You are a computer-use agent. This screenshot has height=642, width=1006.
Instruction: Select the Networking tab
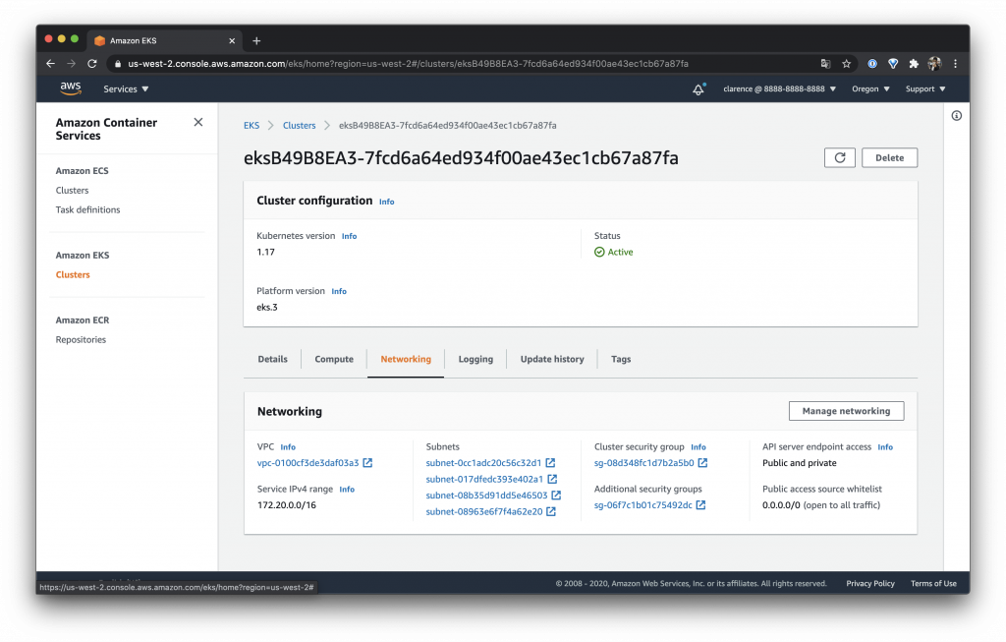click(406, 360)
